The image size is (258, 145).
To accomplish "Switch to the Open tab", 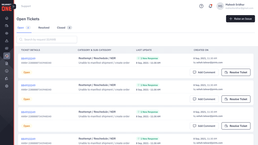I will 24,28.
